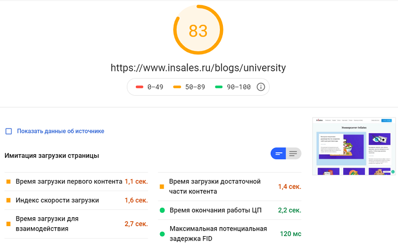Image resolution: width=398 pixels, height=246 pixels.
Task: Click orange square by "Индекс скорости загрузки"
Action: click(8, 200)
